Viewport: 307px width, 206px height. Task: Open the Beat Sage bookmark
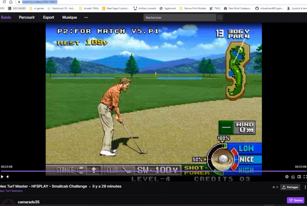point(116,8)
